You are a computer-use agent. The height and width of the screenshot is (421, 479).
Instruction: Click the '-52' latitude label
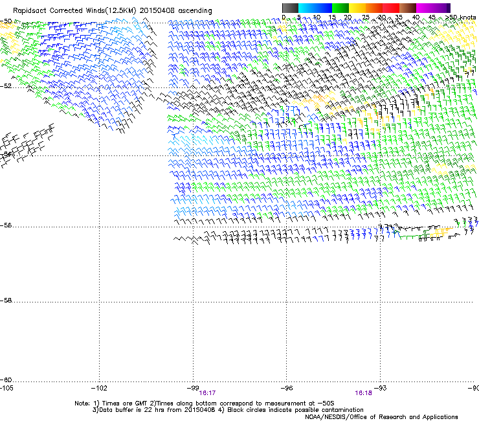[x=6, y=86]
